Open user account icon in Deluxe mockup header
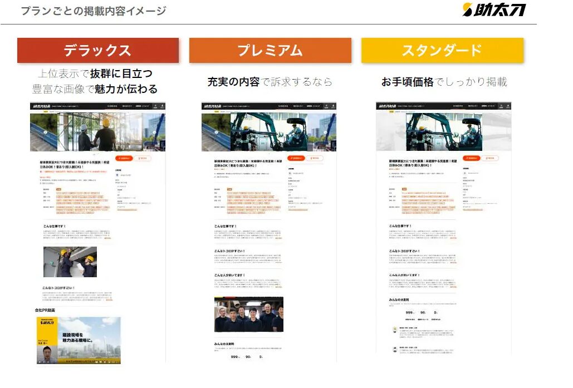Image resolution: width=573 pixels, height=388 pixels. 162,106
